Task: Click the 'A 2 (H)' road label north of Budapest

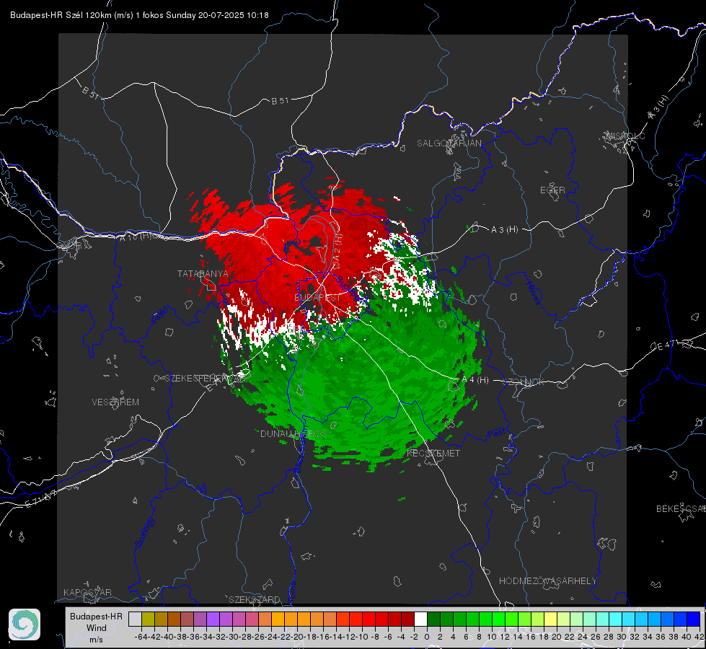Action: (x=336, y=252)
